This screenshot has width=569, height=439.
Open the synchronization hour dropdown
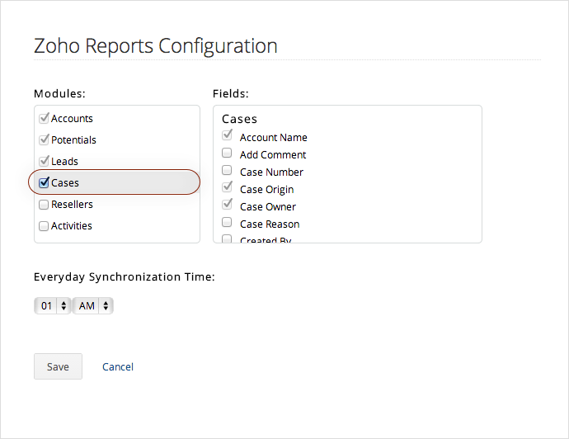click(53, 306)
